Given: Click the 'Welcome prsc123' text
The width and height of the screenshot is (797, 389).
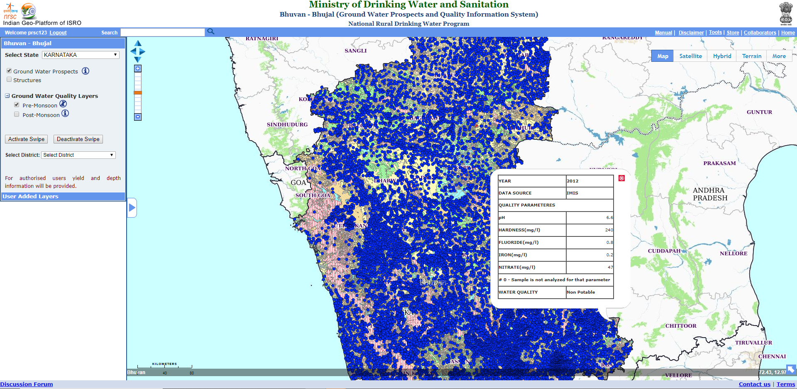Looking at the screenshot, I should tap(26, 33).
